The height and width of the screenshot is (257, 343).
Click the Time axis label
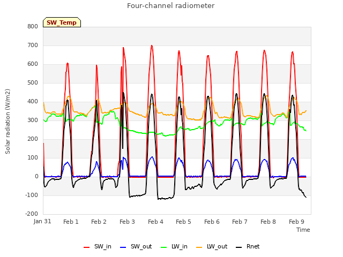tap(303, 230)
